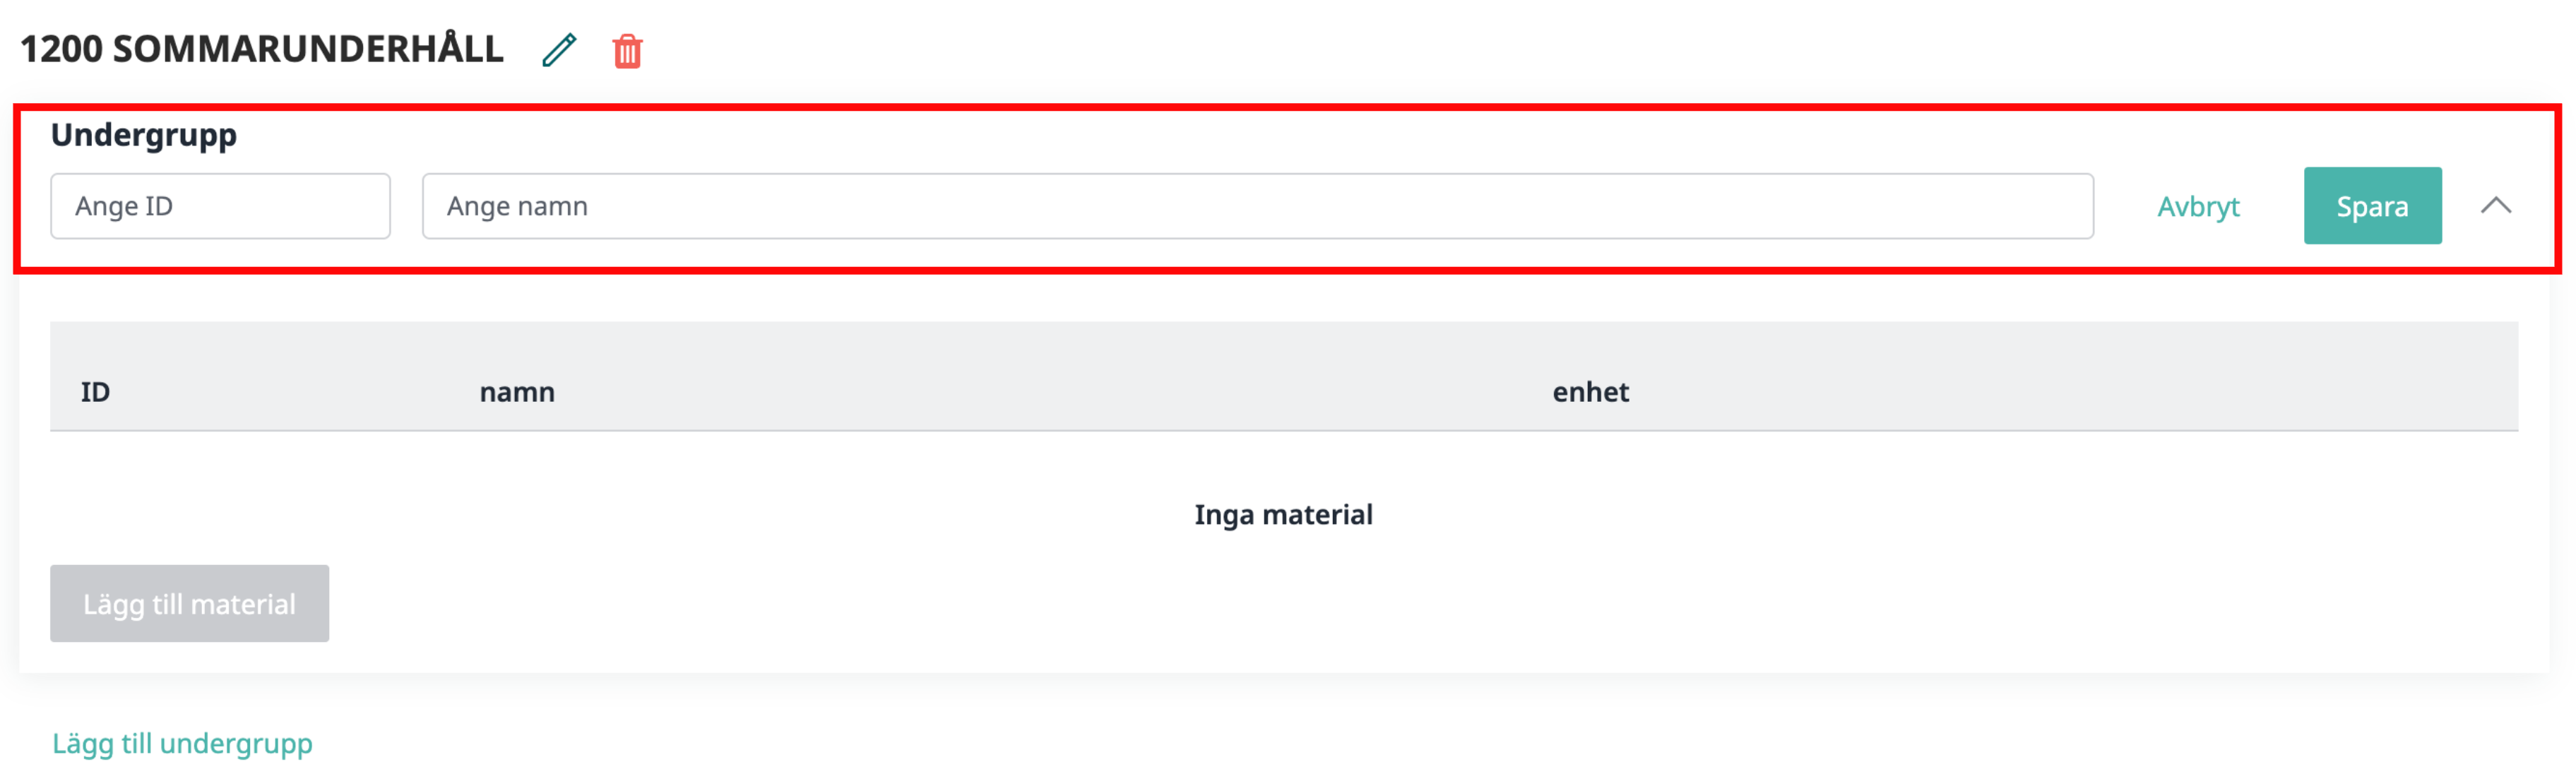This screenshot has width=2576, height=774.
Task: Click the red trash icon to delete group
Action: [627, 51]
